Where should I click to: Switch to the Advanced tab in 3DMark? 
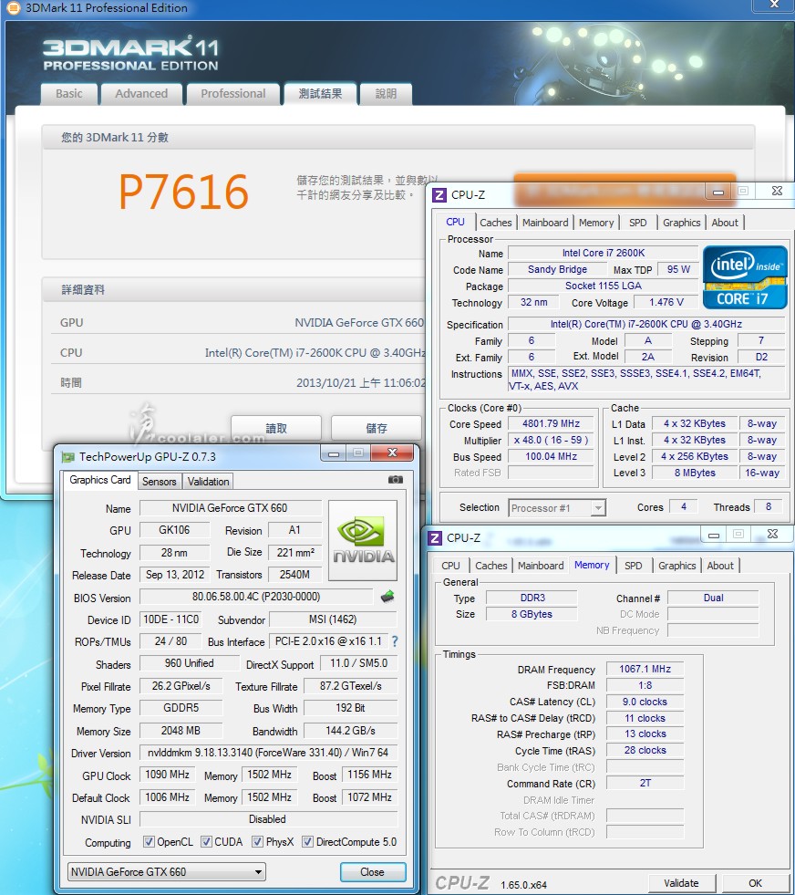pyautogui.click(x=141, y=94)
